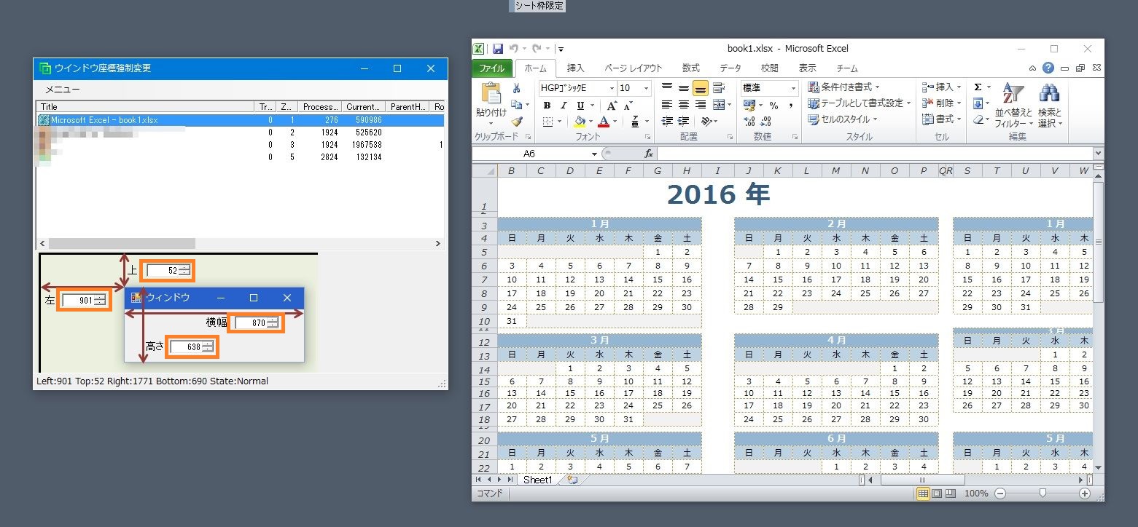1138x527 pixels.
Task: Open the メニュー menu in coordinate tool
Action: point(62,90)
